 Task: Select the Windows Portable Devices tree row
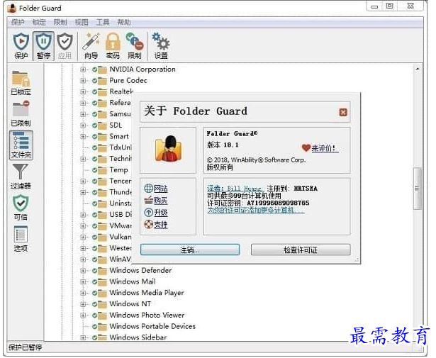point(152,326)
